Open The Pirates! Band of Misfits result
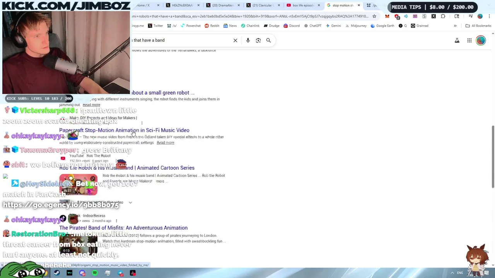 tap(123, 228)
